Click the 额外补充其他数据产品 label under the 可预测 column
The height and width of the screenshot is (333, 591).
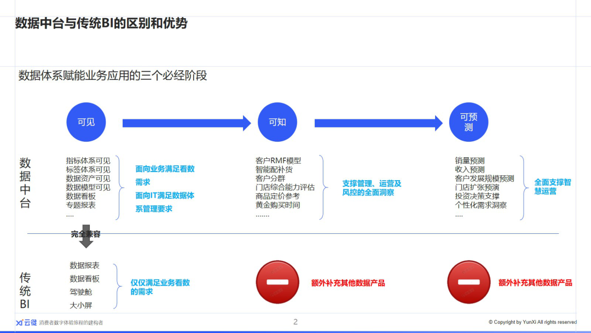tap(535, 283)
